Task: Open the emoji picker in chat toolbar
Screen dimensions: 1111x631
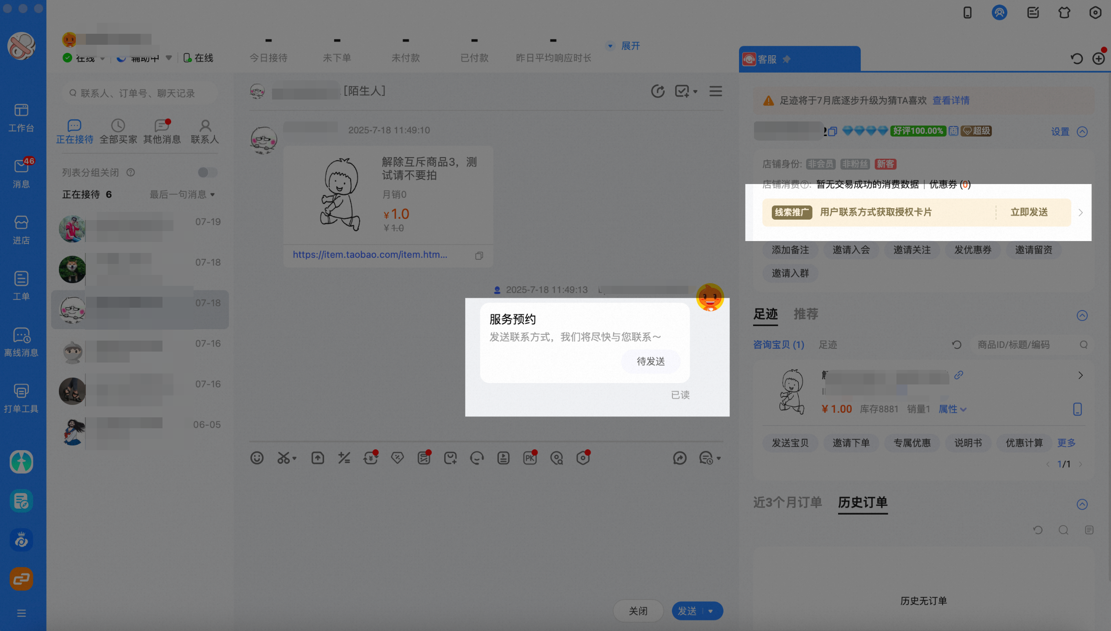Action: click(257, 458)
